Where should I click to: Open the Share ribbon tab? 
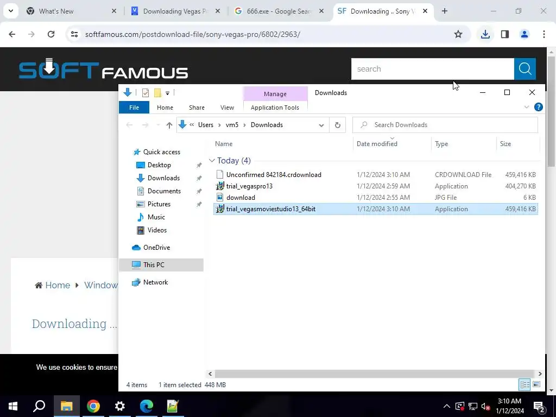pos(197,108)
